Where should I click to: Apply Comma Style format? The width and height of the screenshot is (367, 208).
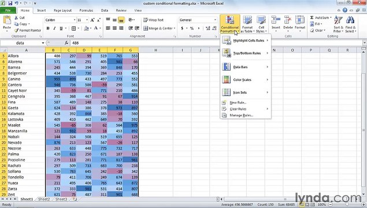click(x=199, y=28)
